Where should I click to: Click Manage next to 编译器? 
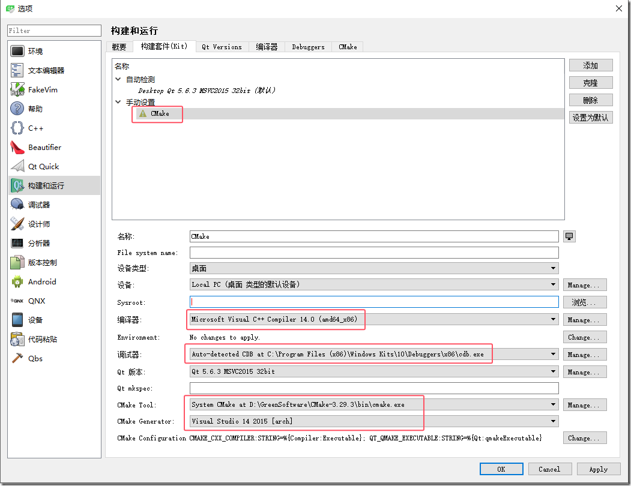pyautogui.click(x=585, y=320)
